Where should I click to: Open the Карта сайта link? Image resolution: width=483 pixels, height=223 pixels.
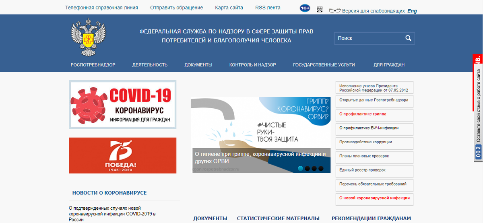[x=229, y=8]
